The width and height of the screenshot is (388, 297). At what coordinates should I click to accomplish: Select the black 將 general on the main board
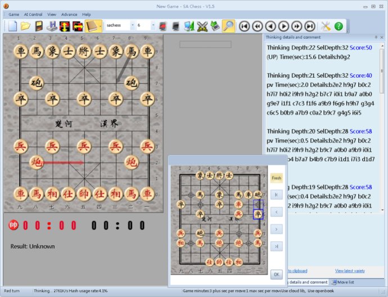coord(84,51)
